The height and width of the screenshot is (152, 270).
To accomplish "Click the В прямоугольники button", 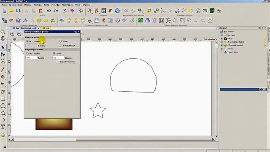I will 67,62.
